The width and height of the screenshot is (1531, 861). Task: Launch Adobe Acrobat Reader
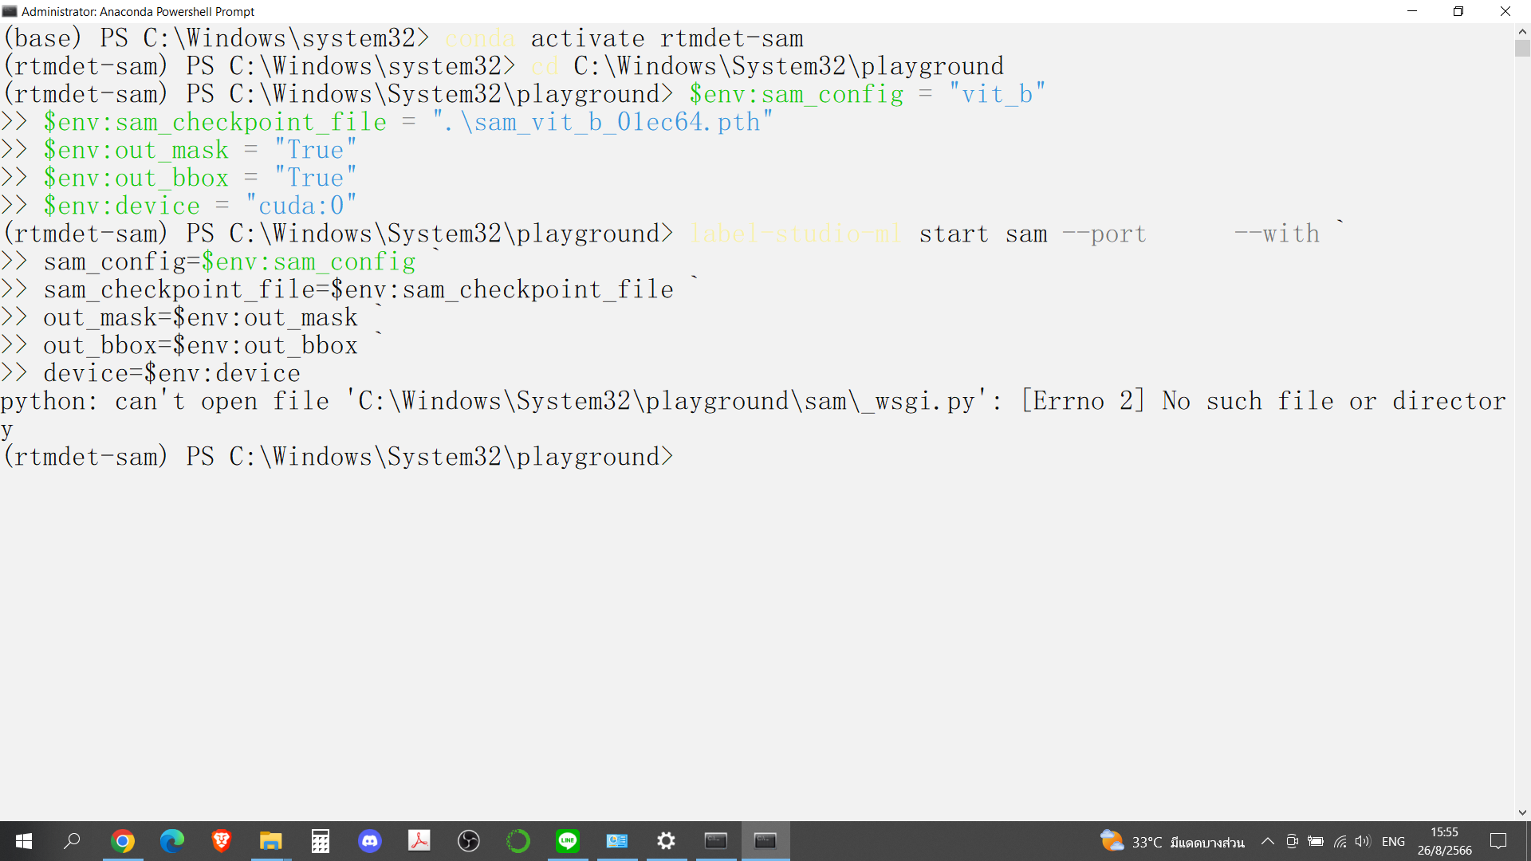(419, 841)
